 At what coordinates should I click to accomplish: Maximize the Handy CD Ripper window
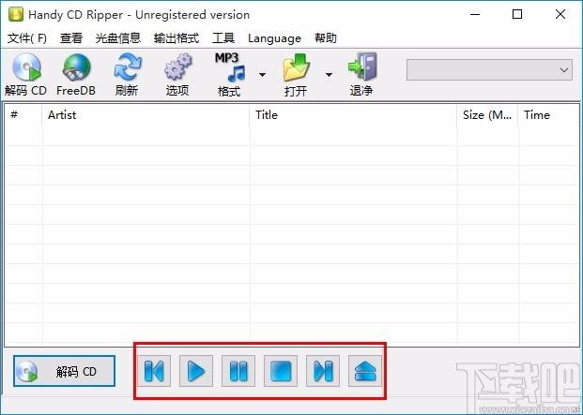tap(517, 14)
